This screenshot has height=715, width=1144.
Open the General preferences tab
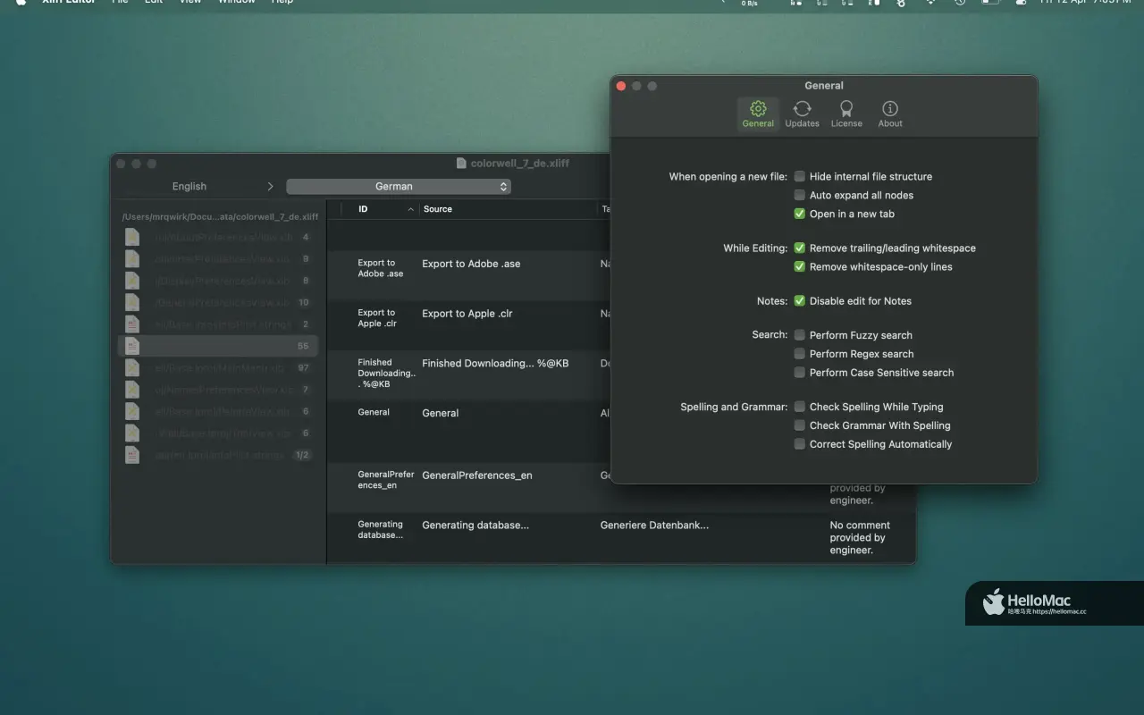(x=758, y=114)
